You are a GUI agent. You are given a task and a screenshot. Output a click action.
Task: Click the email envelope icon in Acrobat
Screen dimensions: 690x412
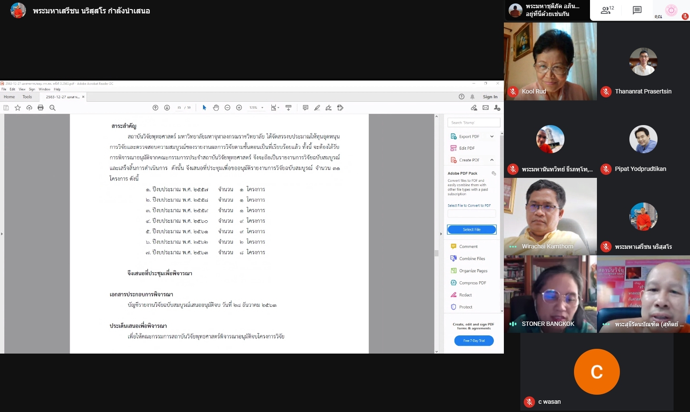pyautogui.click(x=486, y=108)
